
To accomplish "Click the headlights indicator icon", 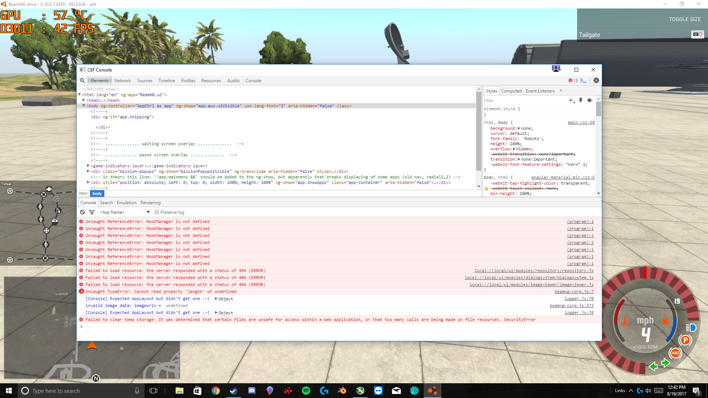I will [691, 328].
